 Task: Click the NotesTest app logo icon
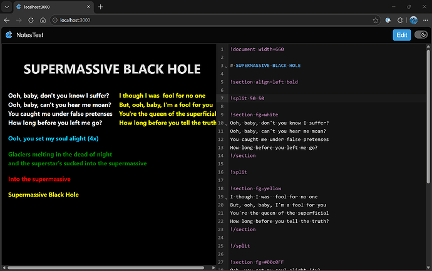coord(9,34)
